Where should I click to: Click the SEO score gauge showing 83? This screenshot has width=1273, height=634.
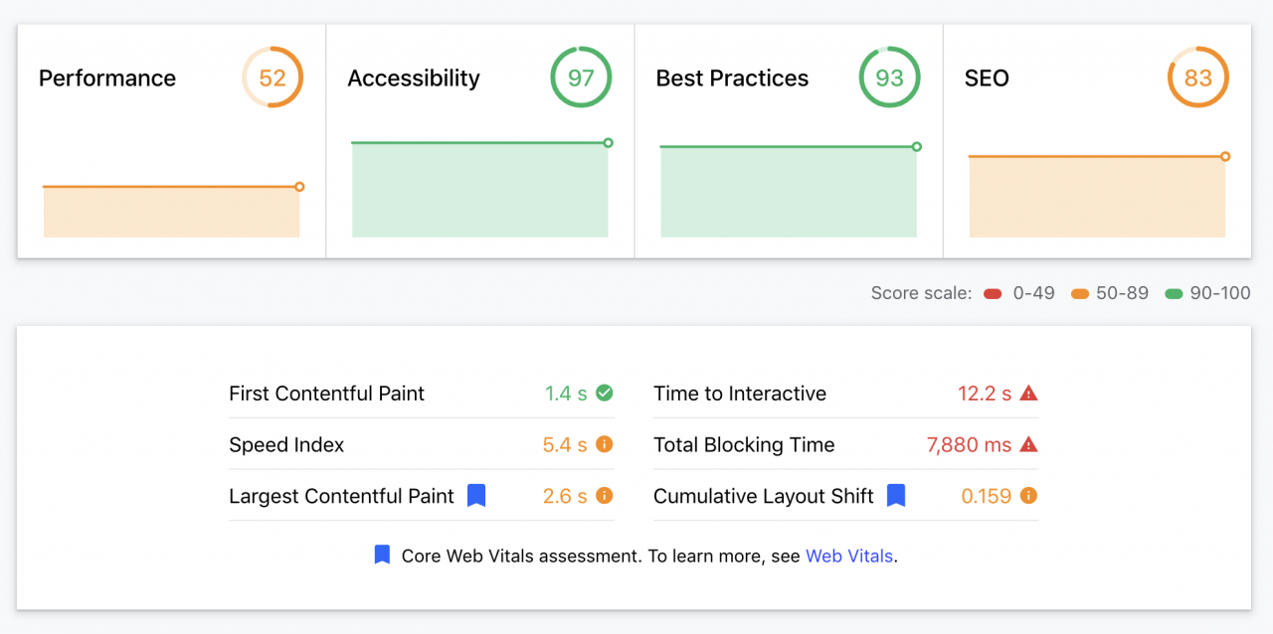[x=1197, y=78]
